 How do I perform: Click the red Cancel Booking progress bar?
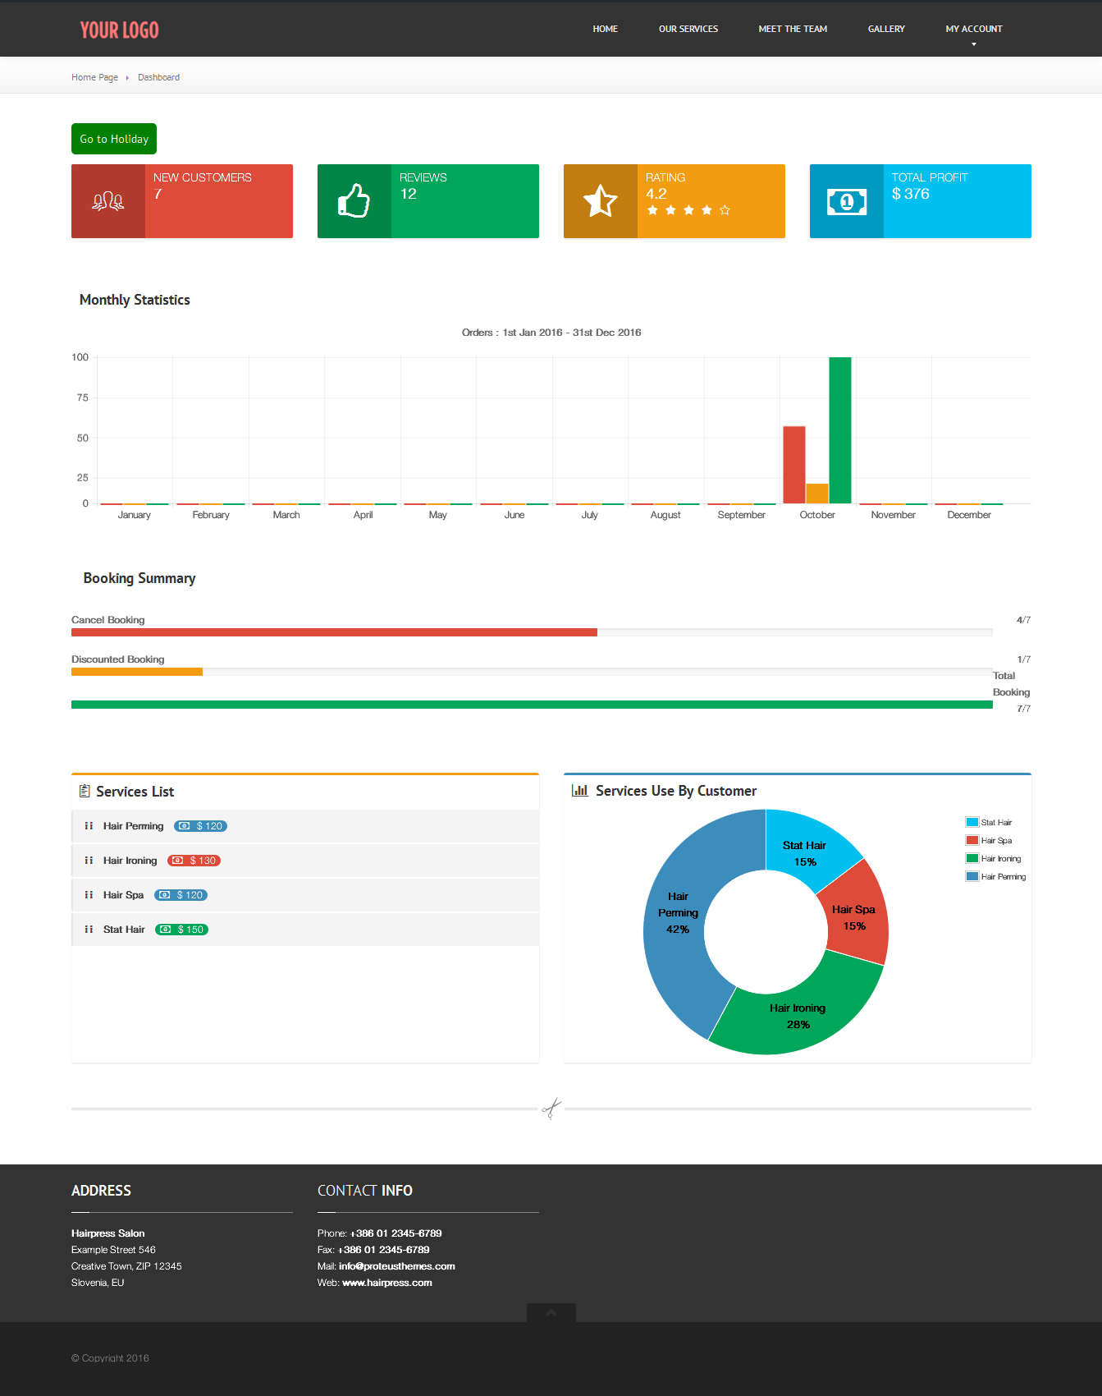[334, 632]
